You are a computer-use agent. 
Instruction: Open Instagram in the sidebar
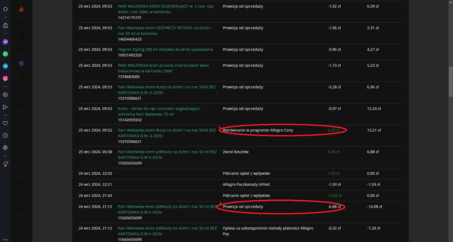point(5,78)
